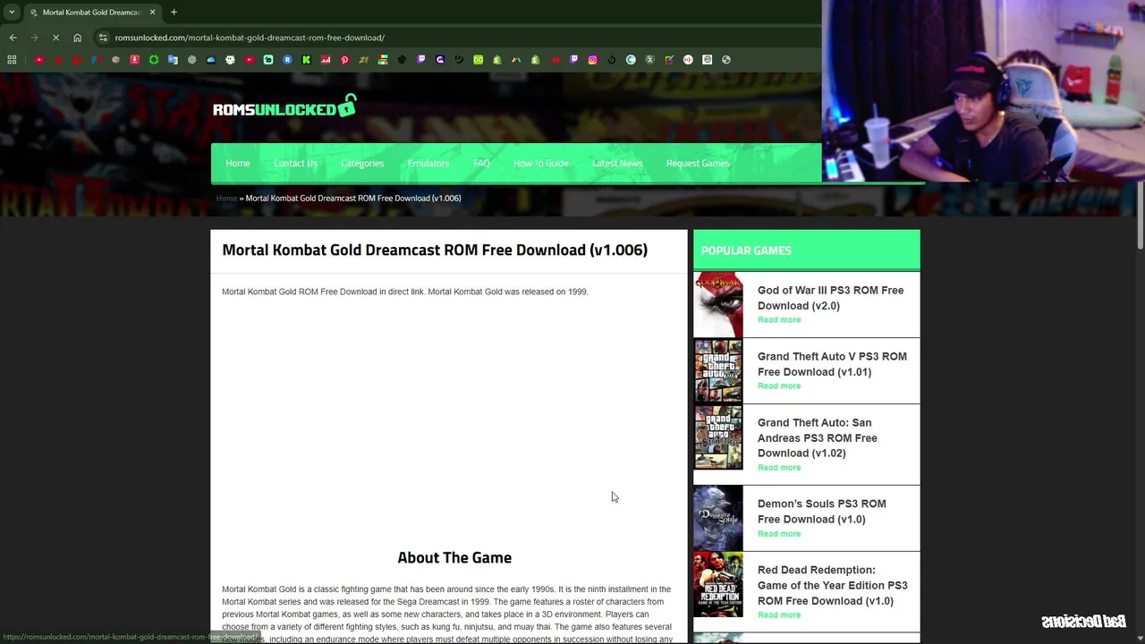Viewport: 1145px width, 644px height.
Task: Open the gray globe bookmark
Action: tap(726, 60)
